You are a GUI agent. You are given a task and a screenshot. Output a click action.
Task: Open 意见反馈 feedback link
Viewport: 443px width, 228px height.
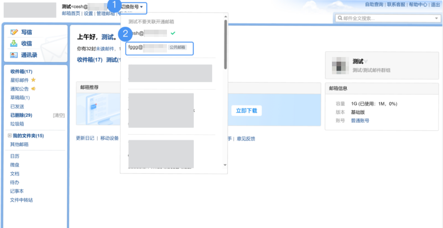pyautogui.click(x=247, y=139)
